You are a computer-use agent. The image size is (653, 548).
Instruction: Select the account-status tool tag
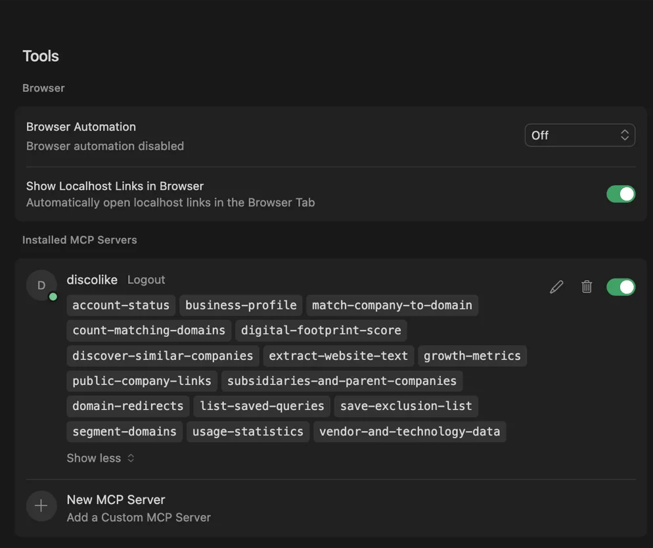click(121, 306)
